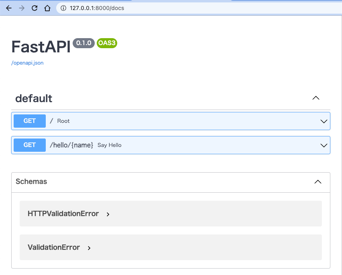Click the OAS3 badge
This screenshot has width=342, height=275.
click(x=107, y=43)
